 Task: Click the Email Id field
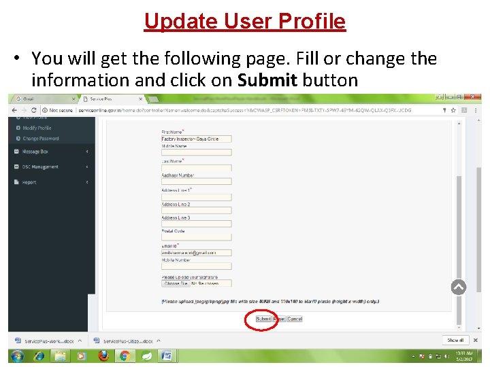[197, 253]
